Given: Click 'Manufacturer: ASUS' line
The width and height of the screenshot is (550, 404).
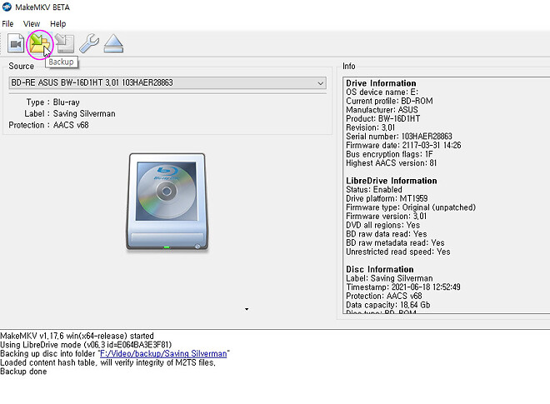Looking at the screenshot, I should (382, 110).
